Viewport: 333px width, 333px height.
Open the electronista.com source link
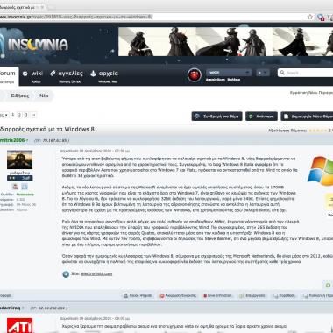[x=96, y=274]
